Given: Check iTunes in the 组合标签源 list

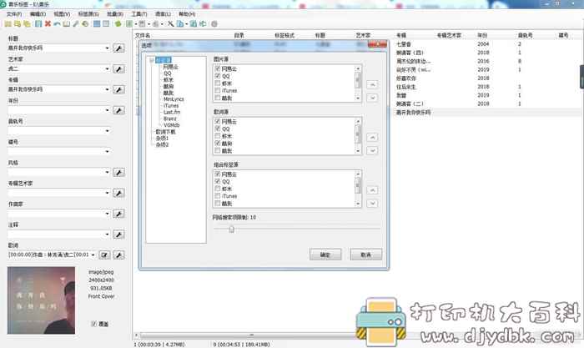Looking at the screenshot, I should [x=218, y=195].
